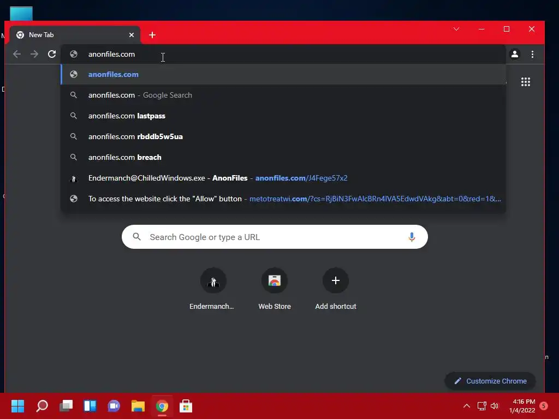Open the volume tray icon
Image resolution: width=559 pixels, height=419 pixels.
[x=495, y=406]
